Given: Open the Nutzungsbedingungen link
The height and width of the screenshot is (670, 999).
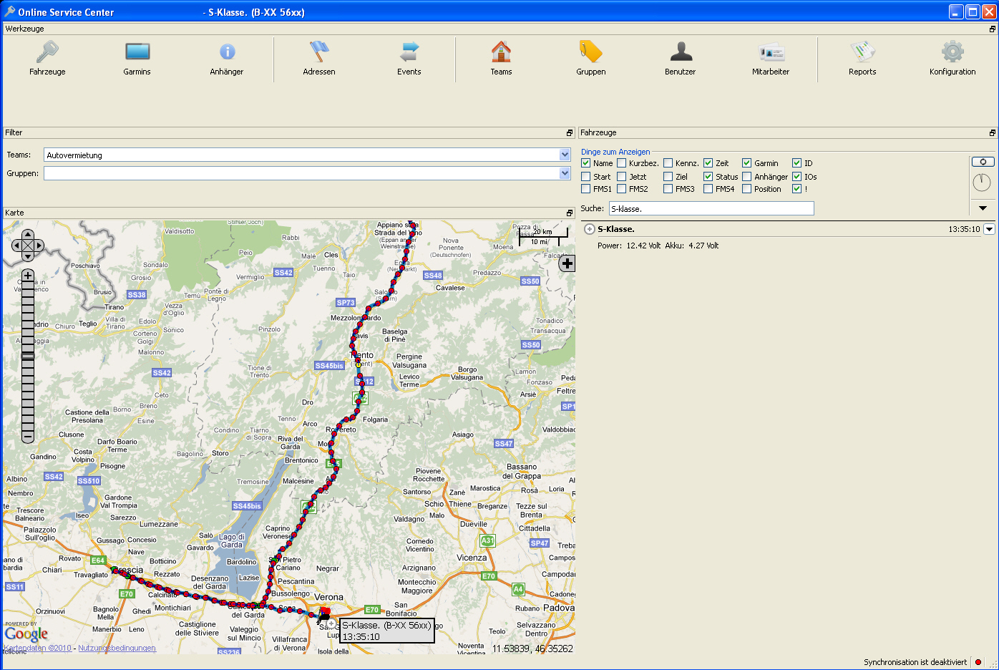Looking at the screenshot, I should point(117,649).
